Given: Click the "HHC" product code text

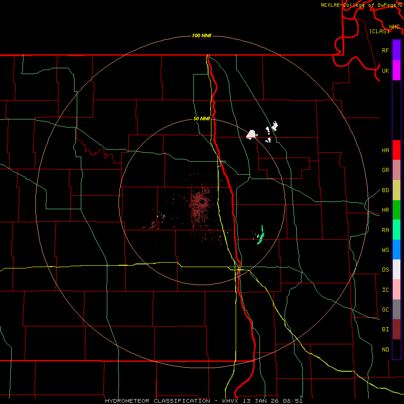Looking at the screenshot, I should (x=395, y=27).
